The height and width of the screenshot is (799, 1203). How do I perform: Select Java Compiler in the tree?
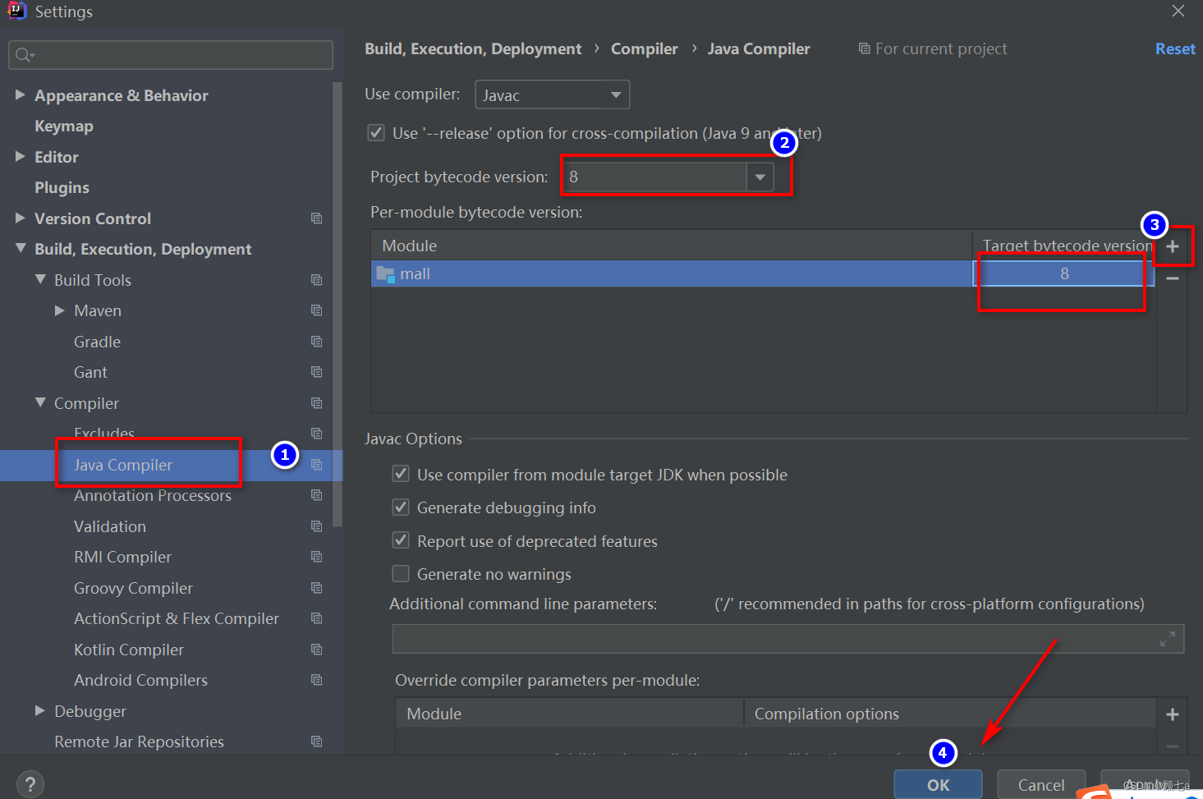(123, 465)
